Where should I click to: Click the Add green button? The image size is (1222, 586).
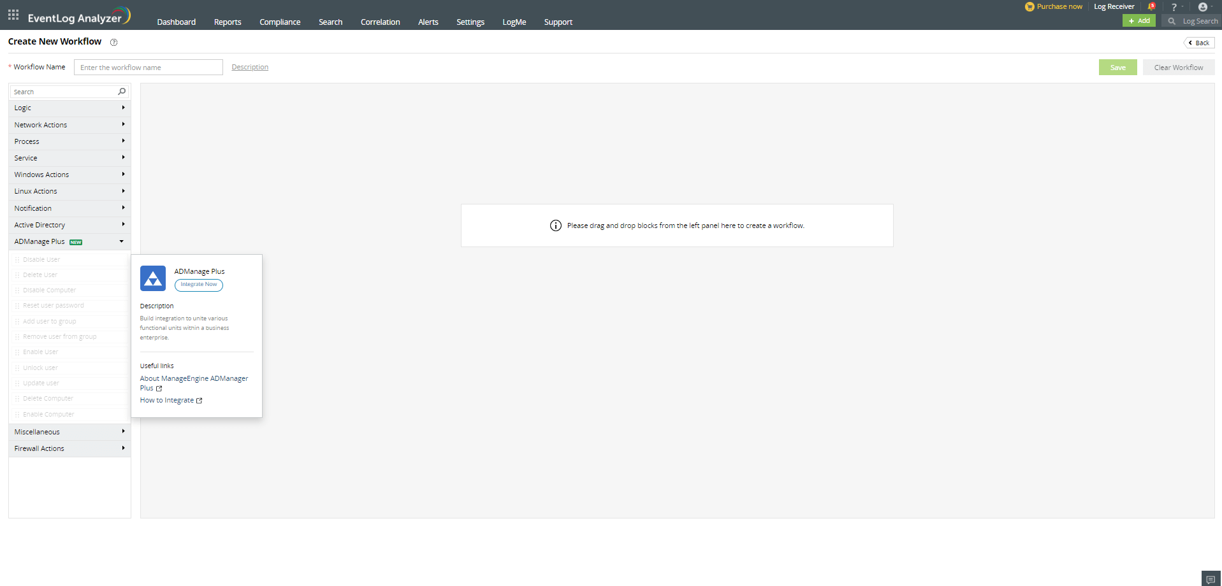click(x=1138, y=20)
